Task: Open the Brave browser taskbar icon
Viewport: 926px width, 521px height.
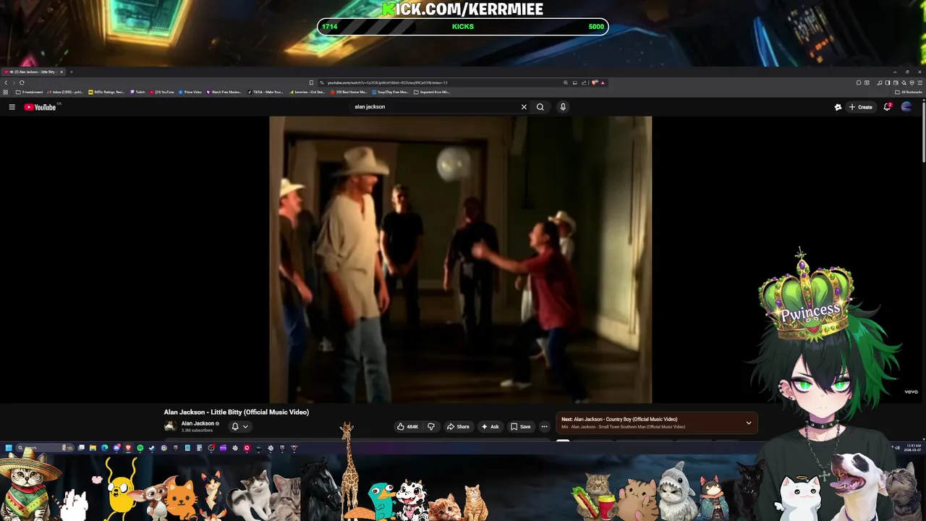Action: pos(128,448)
